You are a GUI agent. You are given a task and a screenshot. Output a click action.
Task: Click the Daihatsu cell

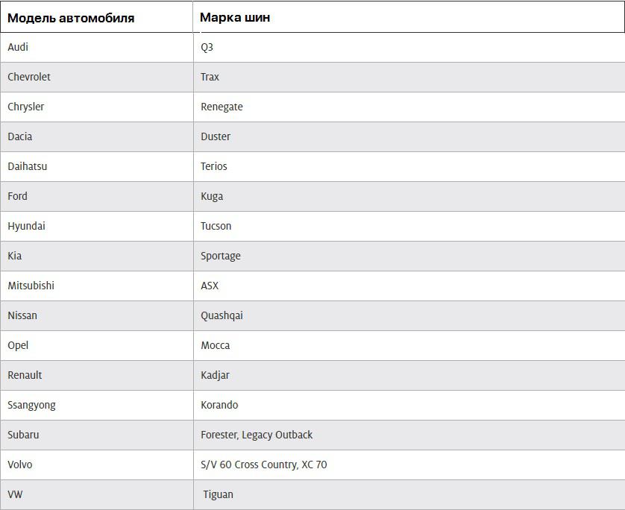point(97,166)
